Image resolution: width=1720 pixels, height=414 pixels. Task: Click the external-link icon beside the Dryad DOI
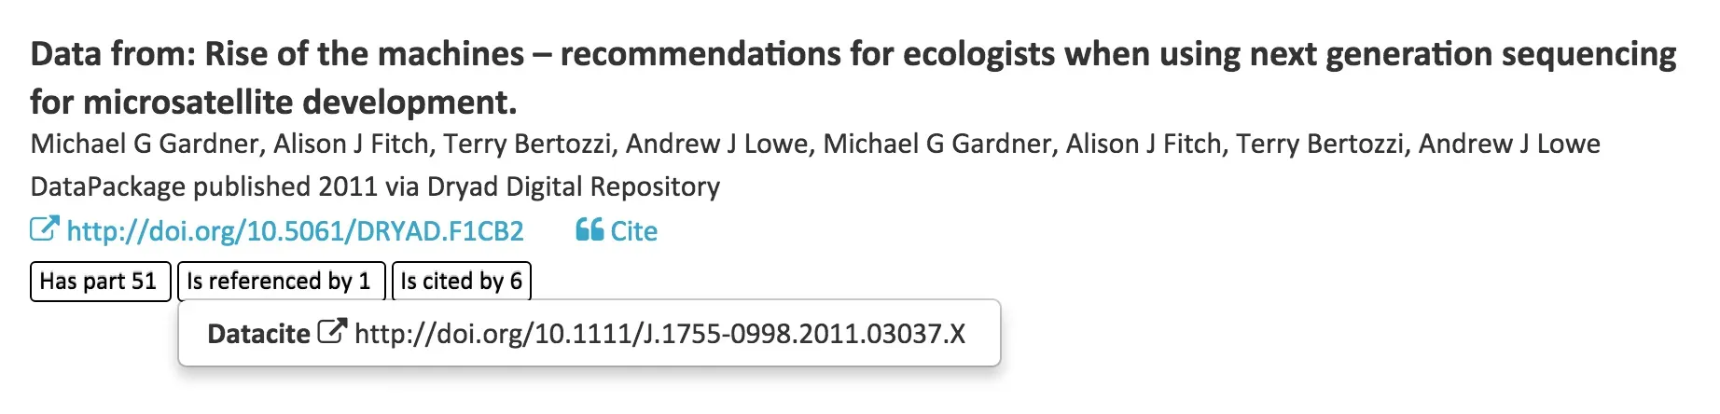click(x=44, y=229)
